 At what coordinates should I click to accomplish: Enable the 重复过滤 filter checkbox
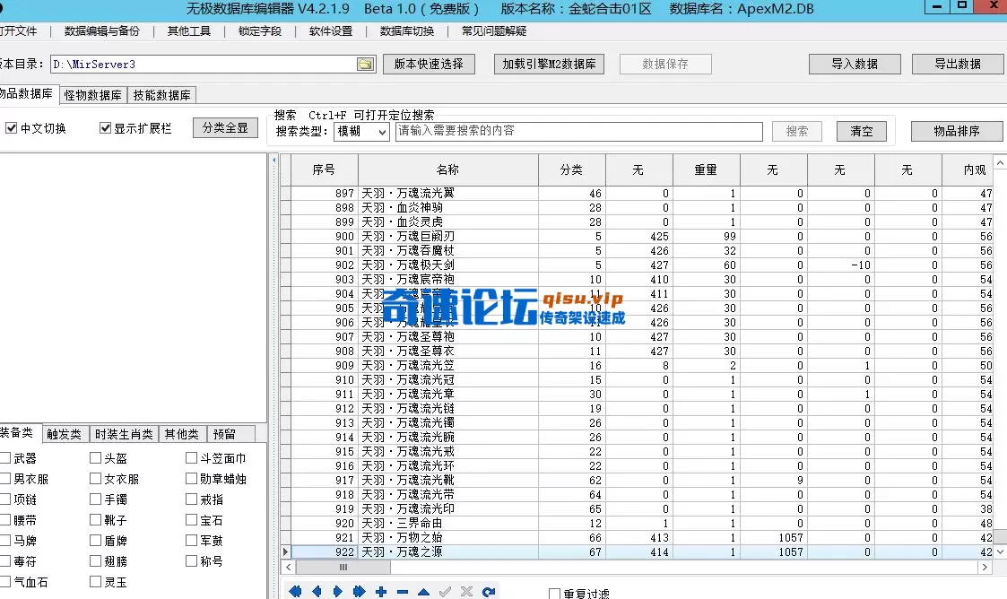click(x=554, y=593)
